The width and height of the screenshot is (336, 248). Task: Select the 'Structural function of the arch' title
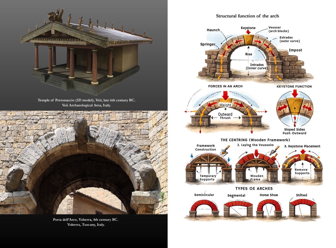(x=247, y=16)
